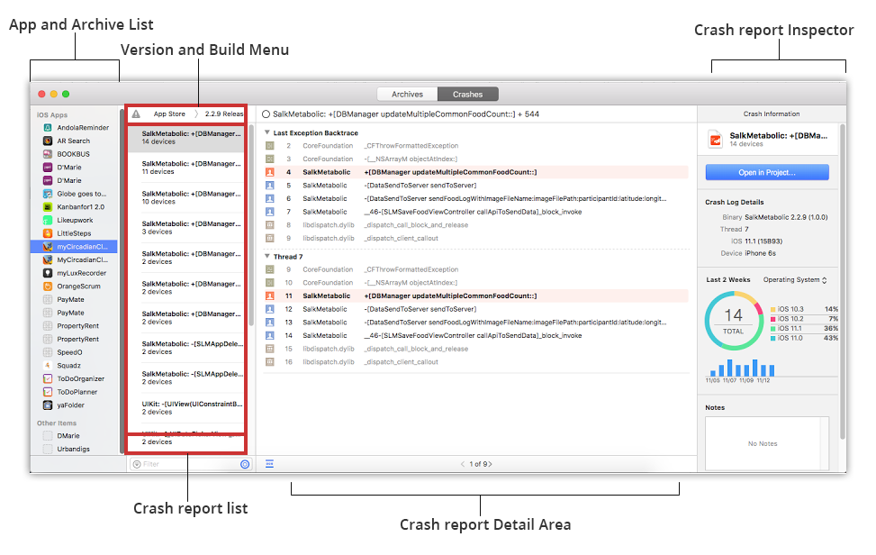Switch to the Crashes tab
Viewport: 876px width, 555px height.
point(468,95)
